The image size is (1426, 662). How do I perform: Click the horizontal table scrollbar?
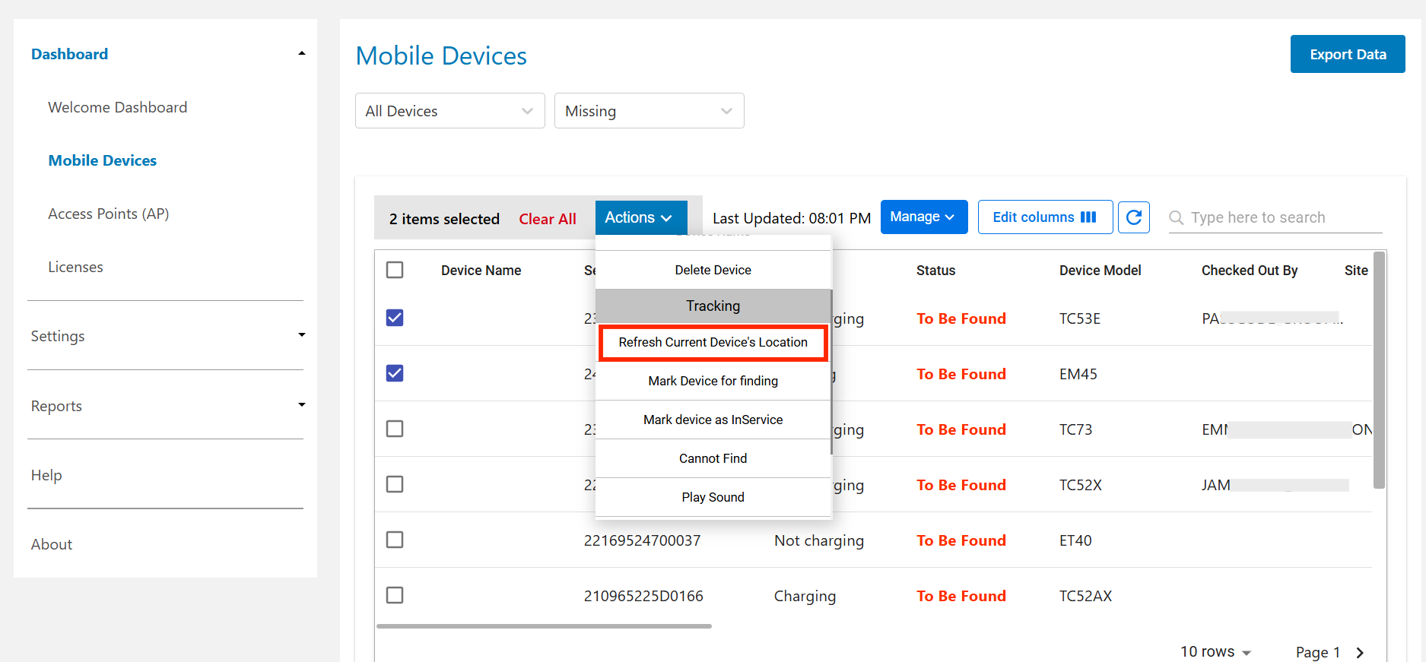pos(544,626)
